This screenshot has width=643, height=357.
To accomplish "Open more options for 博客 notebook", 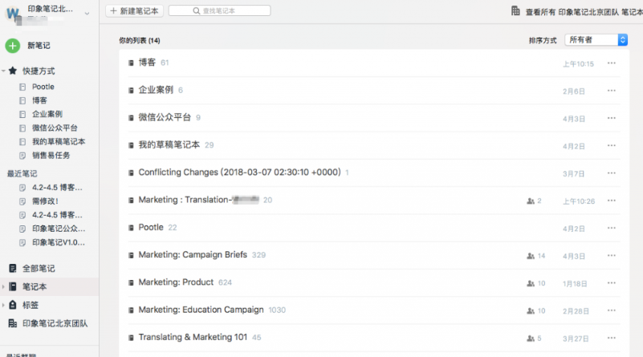I will 612,63.
